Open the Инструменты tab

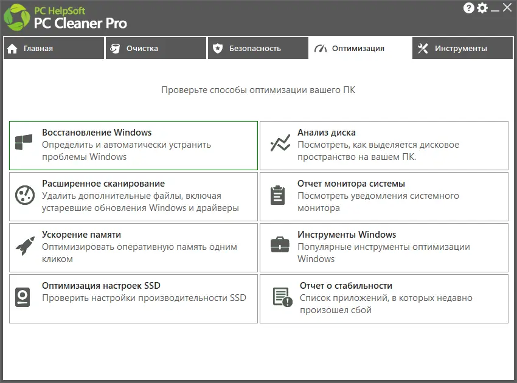point(463,48)
